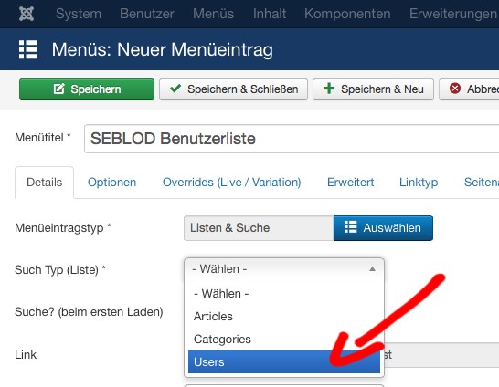Click the list icon in Auswählen
This screenshot has height=387, width=499.
click(x=350, y=227)
